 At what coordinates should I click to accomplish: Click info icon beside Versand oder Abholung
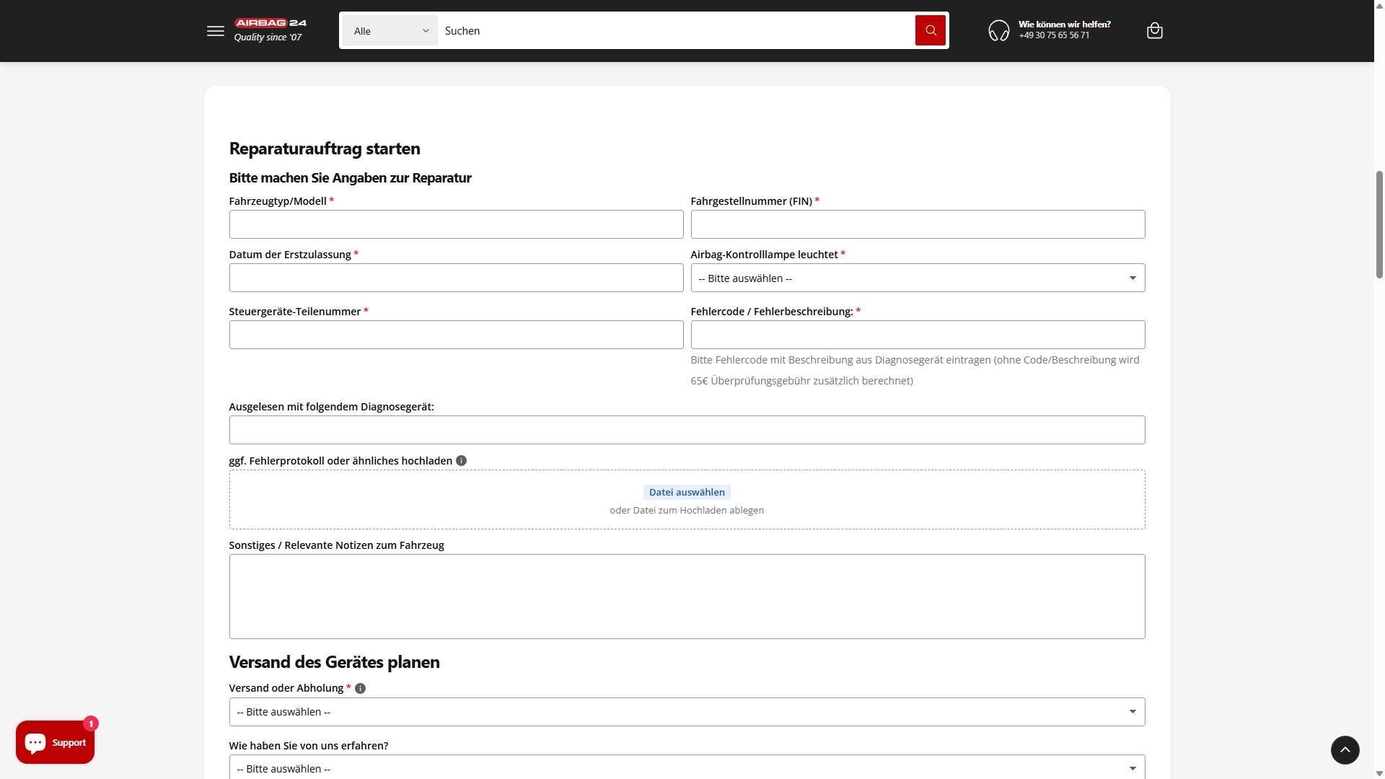click(x=361, y=689)
